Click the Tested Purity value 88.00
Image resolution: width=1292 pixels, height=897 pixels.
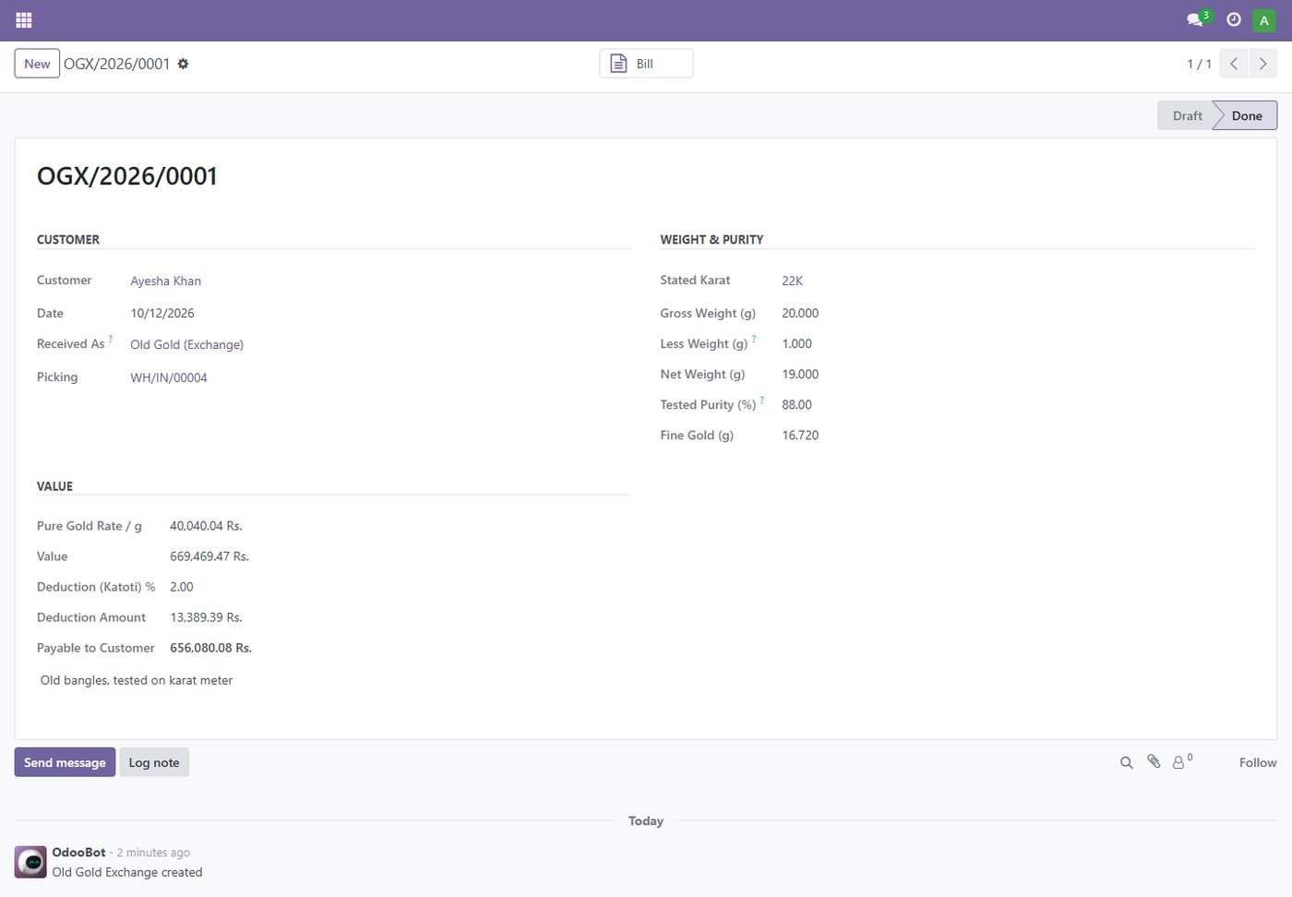[797, 404]
